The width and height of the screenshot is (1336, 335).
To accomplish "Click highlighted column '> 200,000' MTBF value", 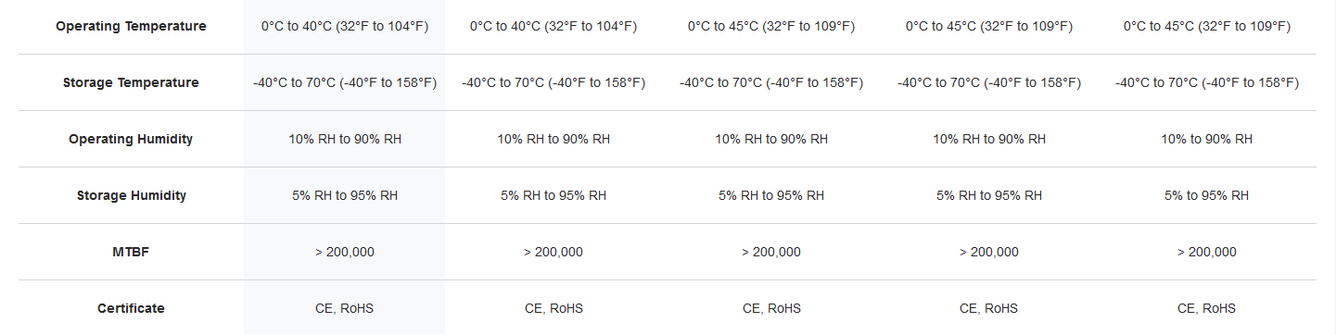I will tap(345, 252).
